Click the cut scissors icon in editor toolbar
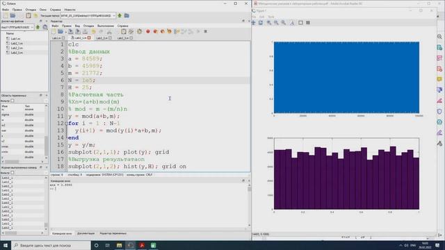Screen dimensions: 445x250 [x=109, y=31]
